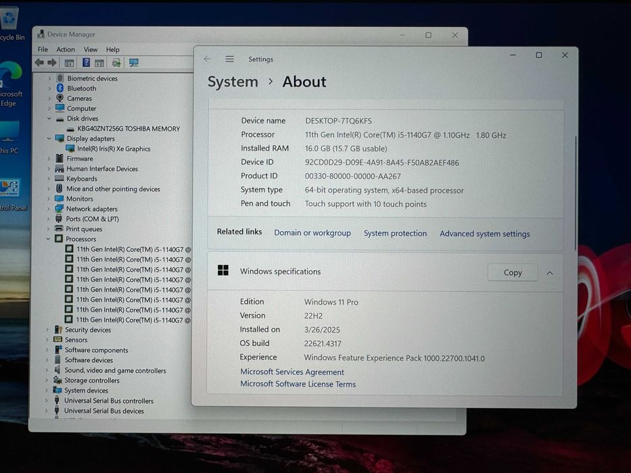The height and width of the screenshot is (473, 631).
Task: Select Print queues printer icon
Action: coord(59,228)
